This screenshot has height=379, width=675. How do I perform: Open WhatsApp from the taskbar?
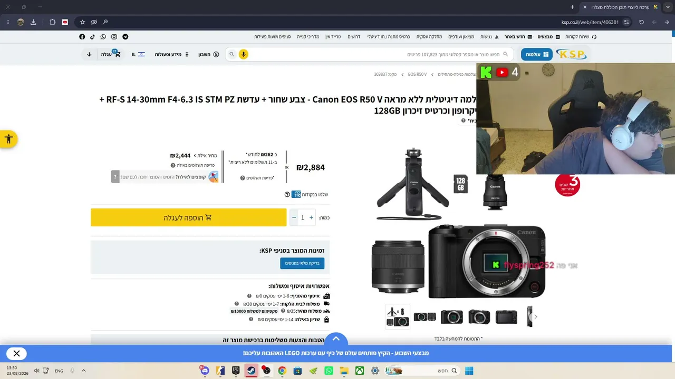pos(329,371)
